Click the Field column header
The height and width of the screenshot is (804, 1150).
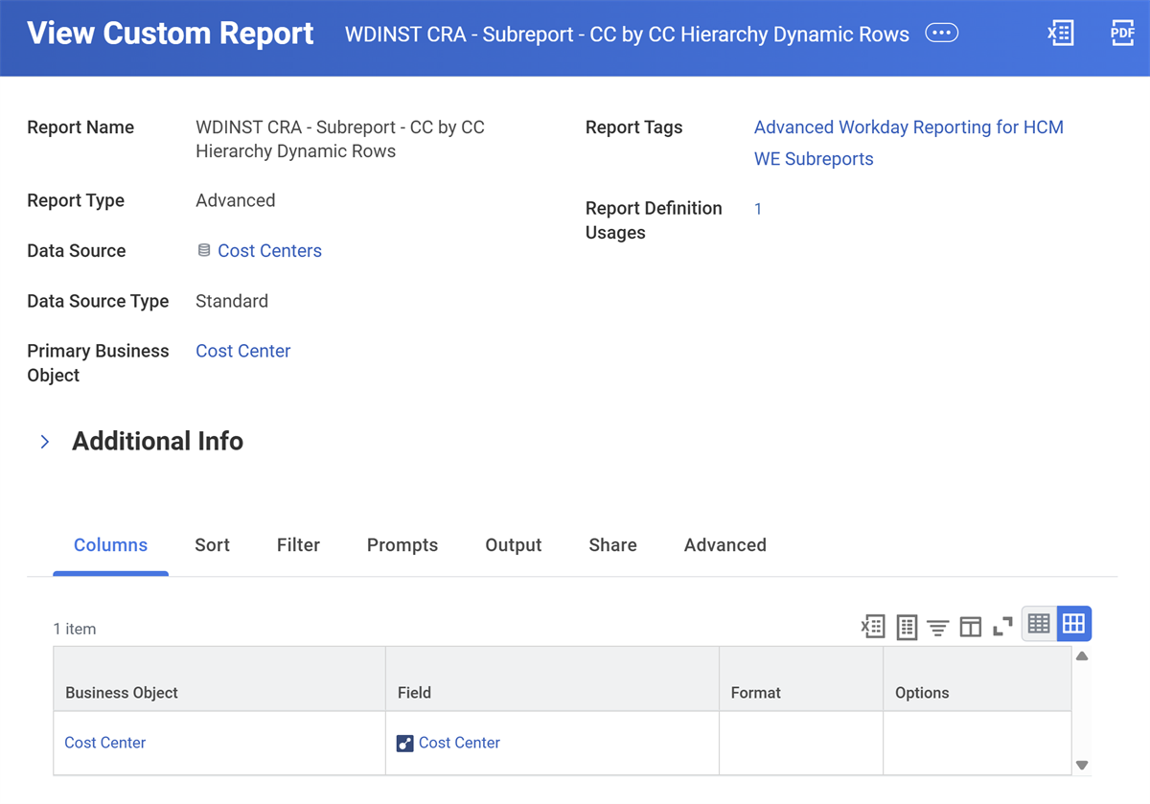tap(552, 679)
